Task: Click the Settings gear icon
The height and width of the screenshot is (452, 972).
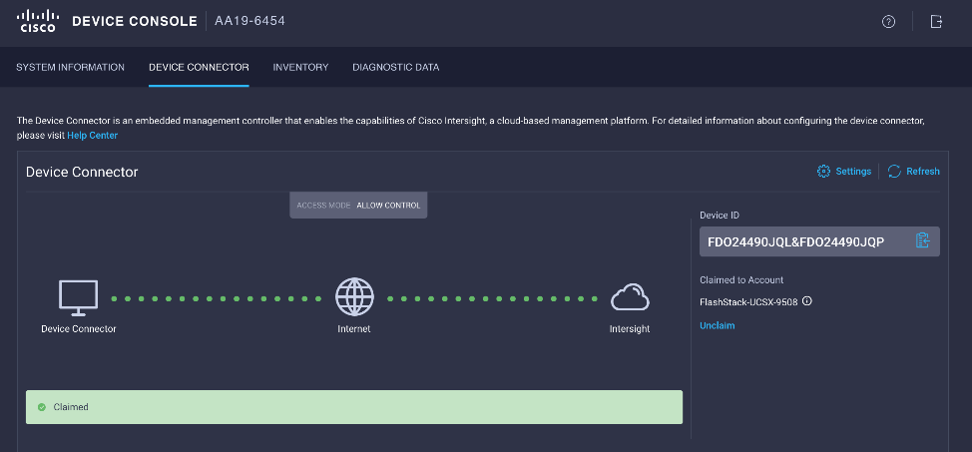Action: point(823,172)
